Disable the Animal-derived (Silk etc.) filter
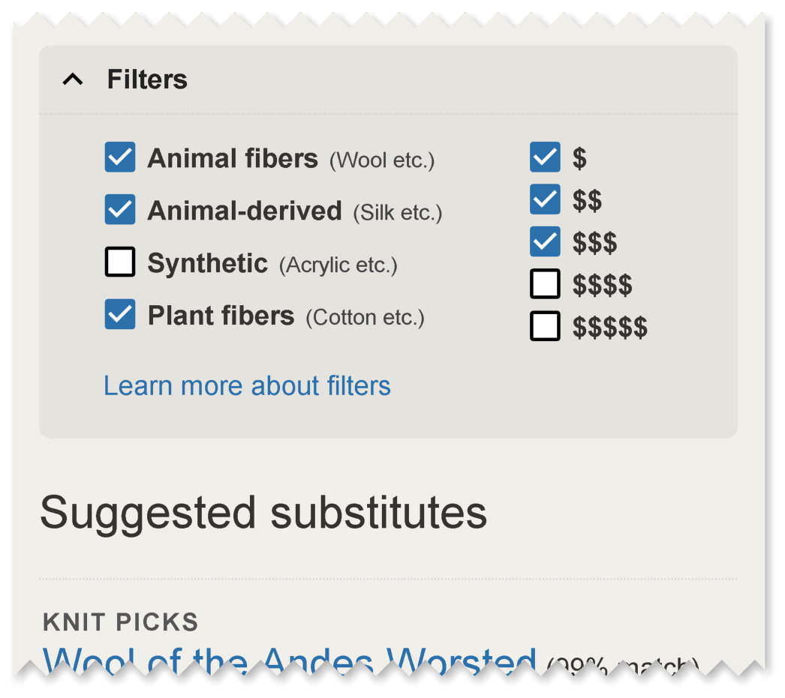The width and height of the screenshot is (785, 698). 120,211
